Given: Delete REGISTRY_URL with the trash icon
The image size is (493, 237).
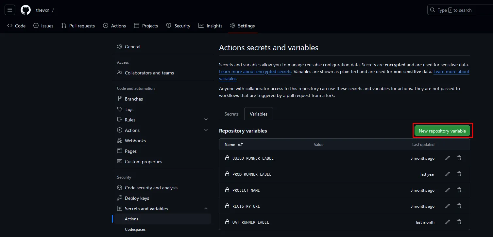Looking at the screenshot, I should [459, 206].
